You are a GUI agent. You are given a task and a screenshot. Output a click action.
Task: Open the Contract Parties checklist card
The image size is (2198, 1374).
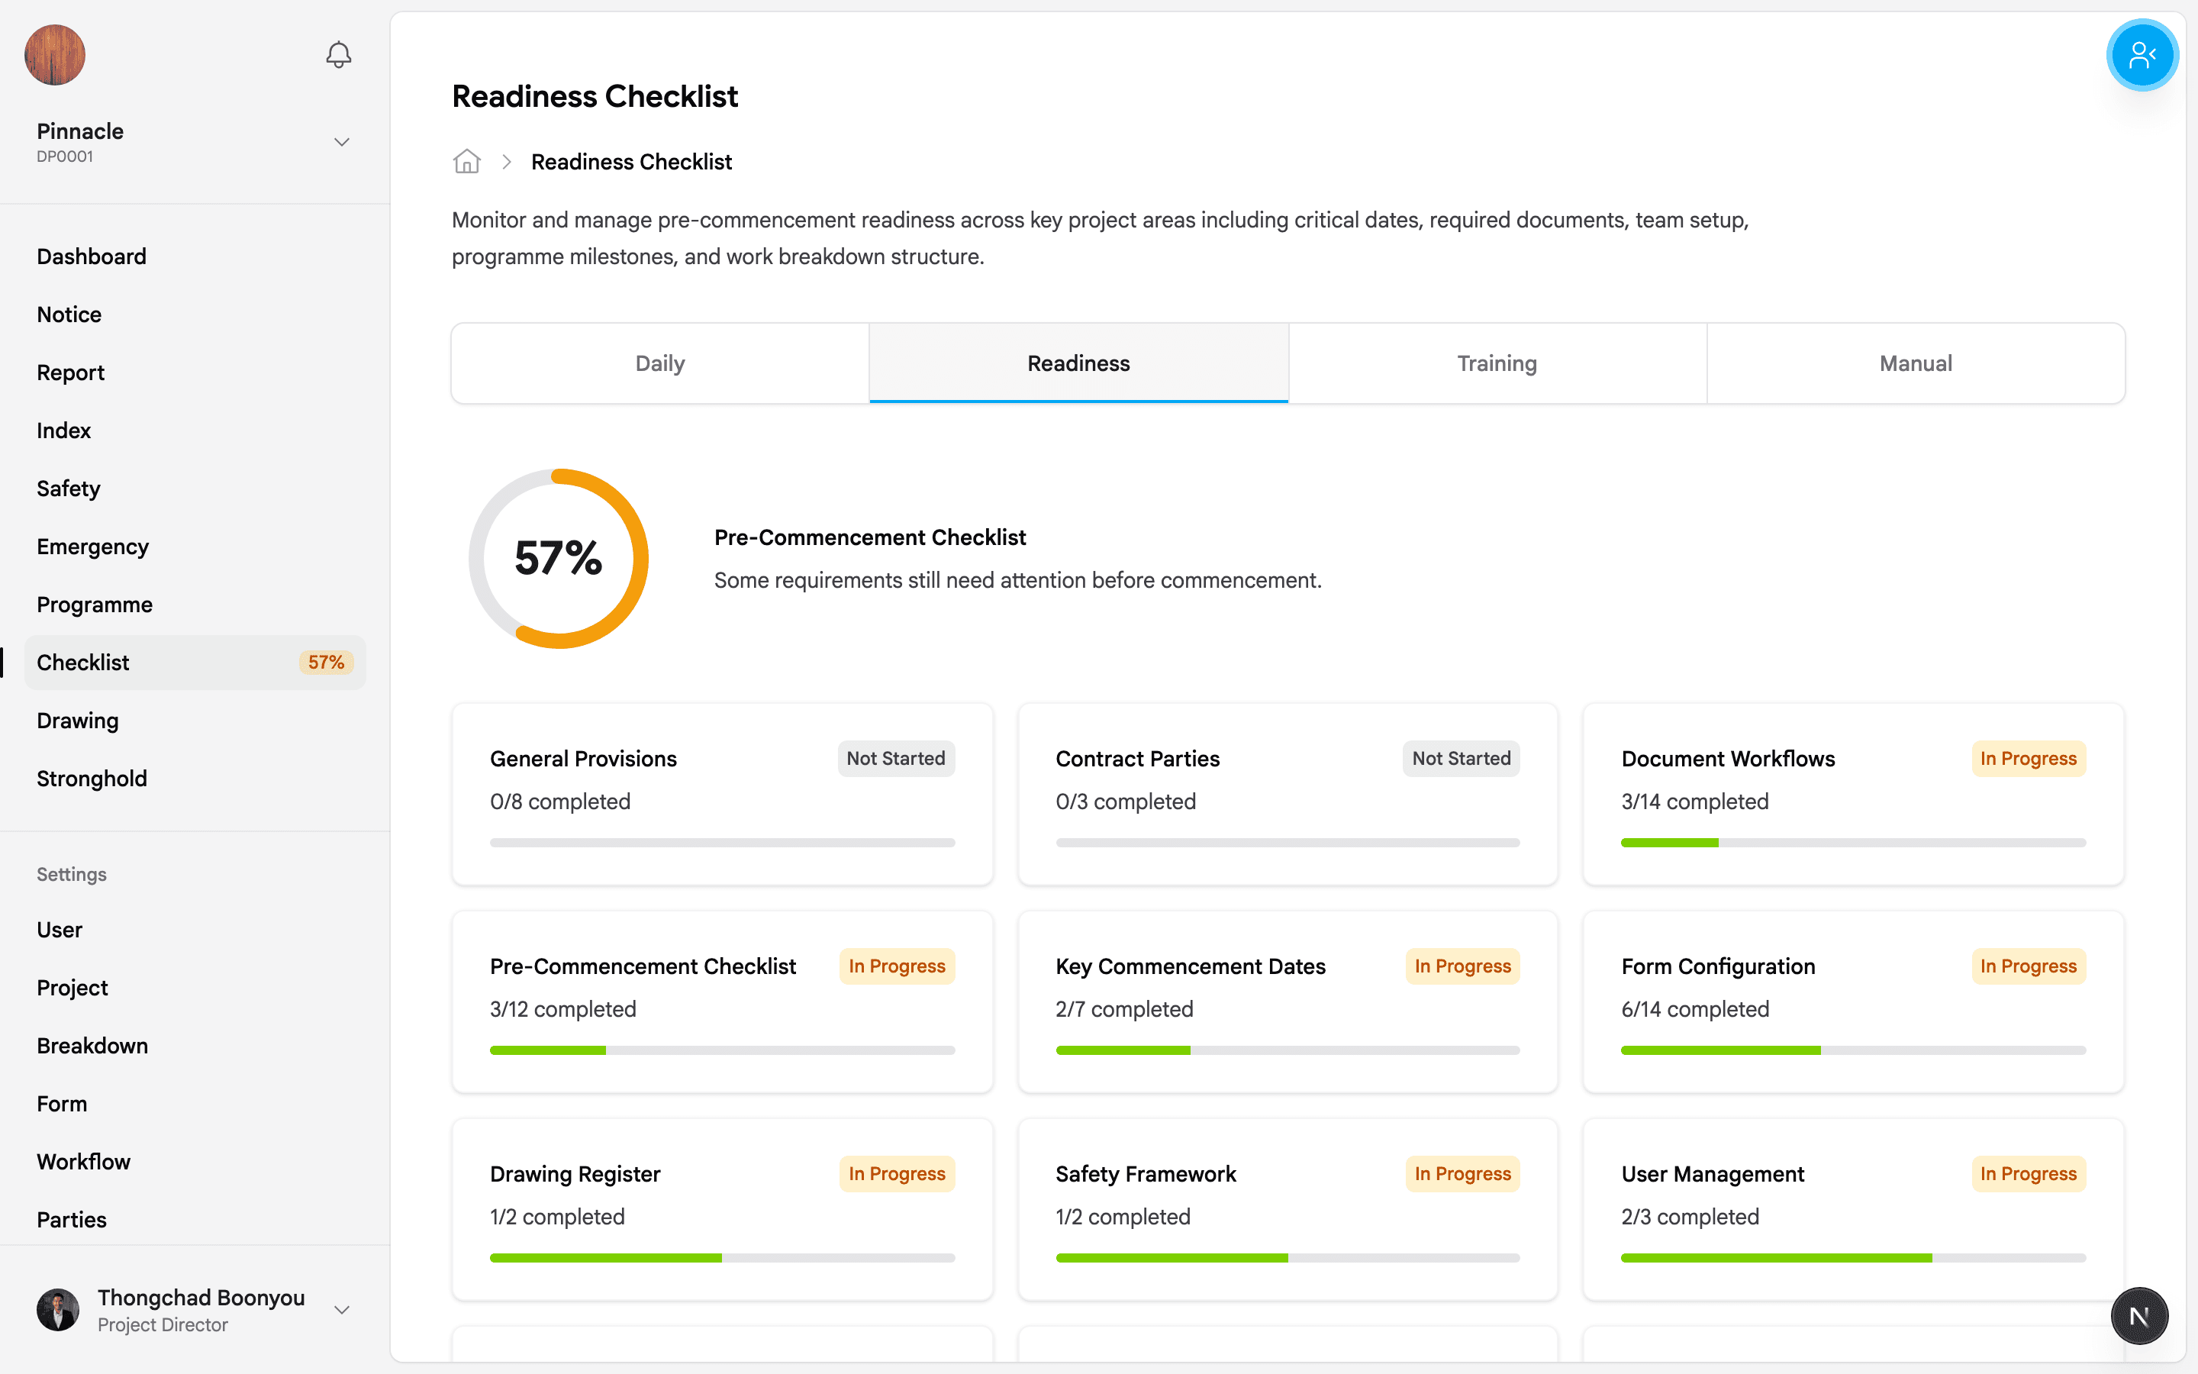pos(1287,794)
